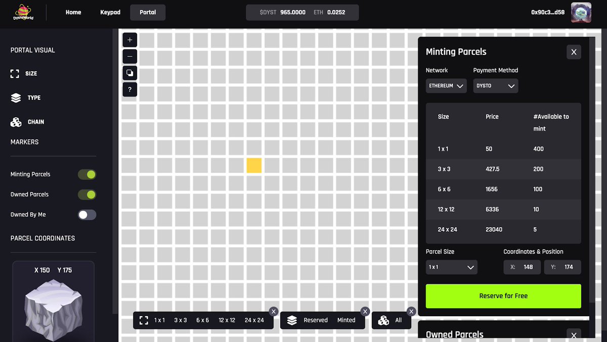Click the 3 x 3 row in price table
Image resolution: width=607 pixels, height=342 pixels.
[x=503, y=169]
